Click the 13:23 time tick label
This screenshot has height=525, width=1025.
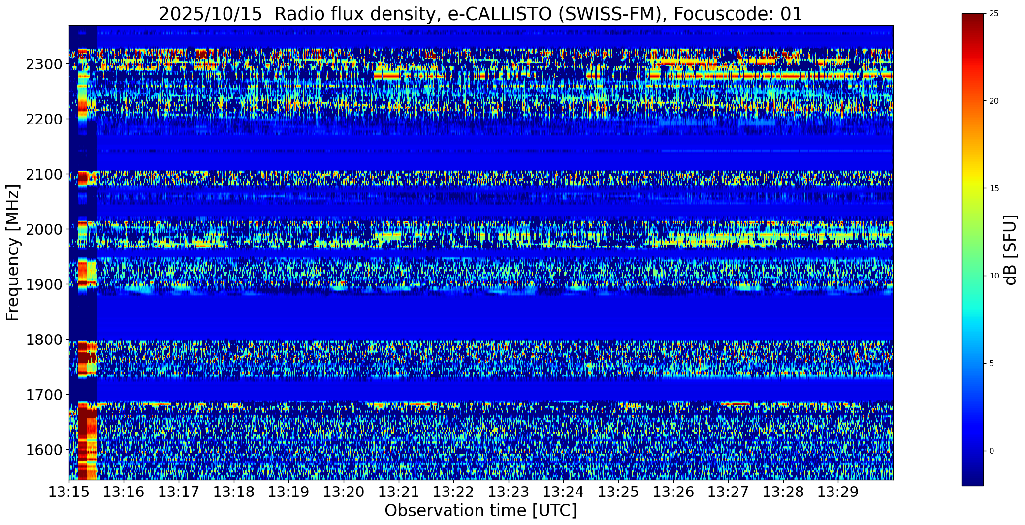(x=509, y=492)
